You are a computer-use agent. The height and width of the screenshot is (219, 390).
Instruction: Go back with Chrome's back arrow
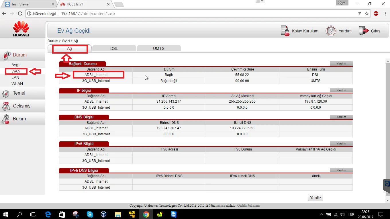4,13
